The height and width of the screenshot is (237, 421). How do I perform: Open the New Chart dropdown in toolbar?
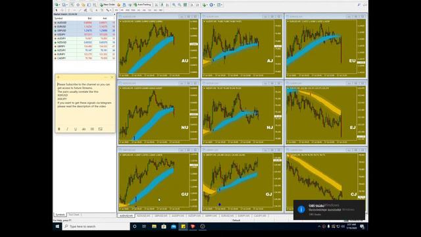pyautogui.click(x=57, y=5)
